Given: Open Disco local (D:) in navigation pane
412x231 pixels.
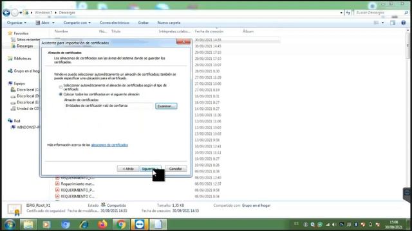Looking at the screenshot, I should (x=28, y=96).
